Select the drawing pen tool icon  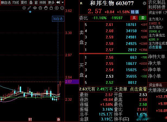point(29,8)
